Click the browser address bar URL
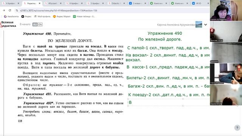 point(59,11)
